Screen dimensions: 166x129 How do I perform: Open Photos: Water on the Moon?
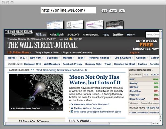[x=88, y=108]
